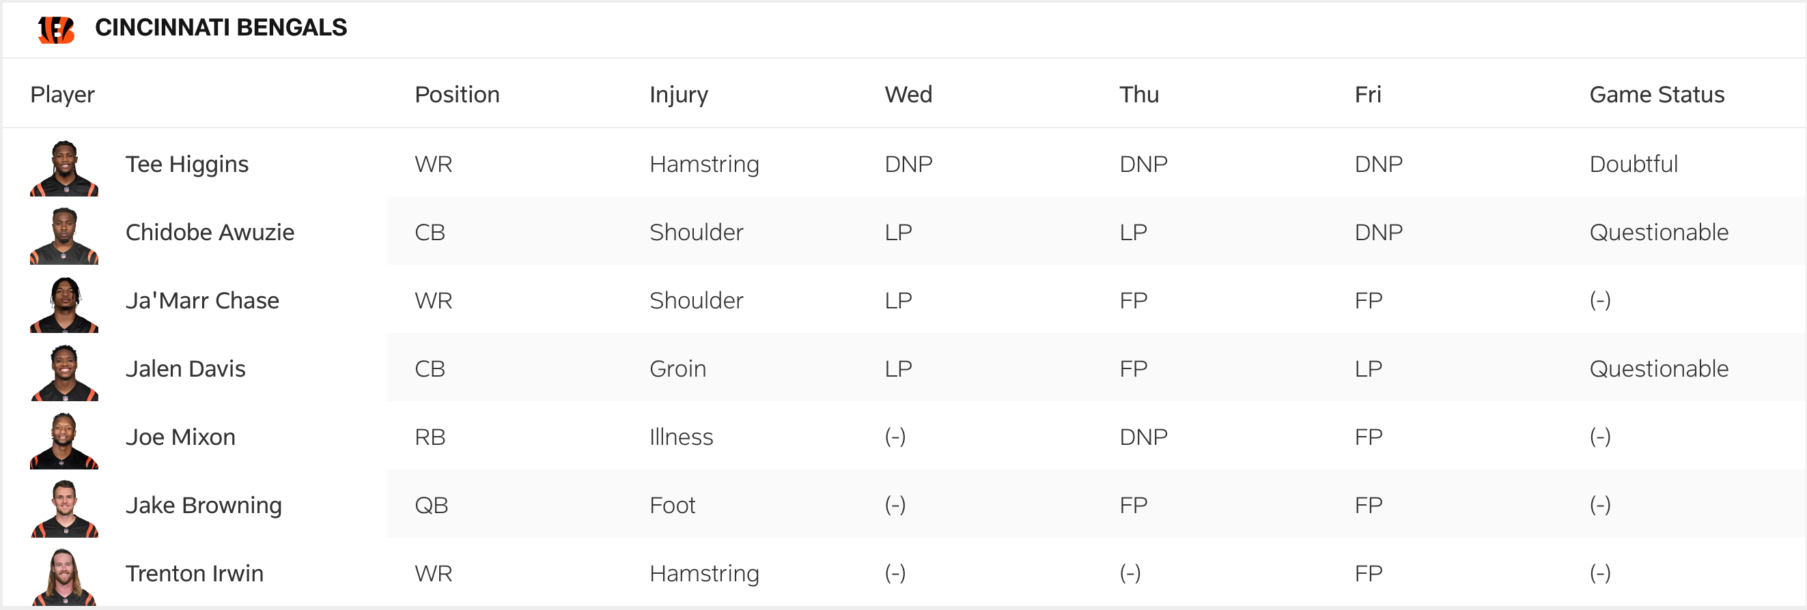Click Chidobe Awuzie's player headshot
1807x610 pixels.
coord(64,236)
